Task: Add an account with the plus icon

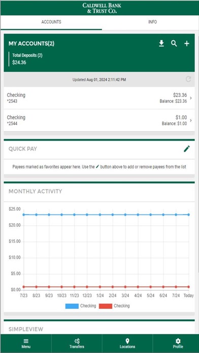Action: point(187,44)
